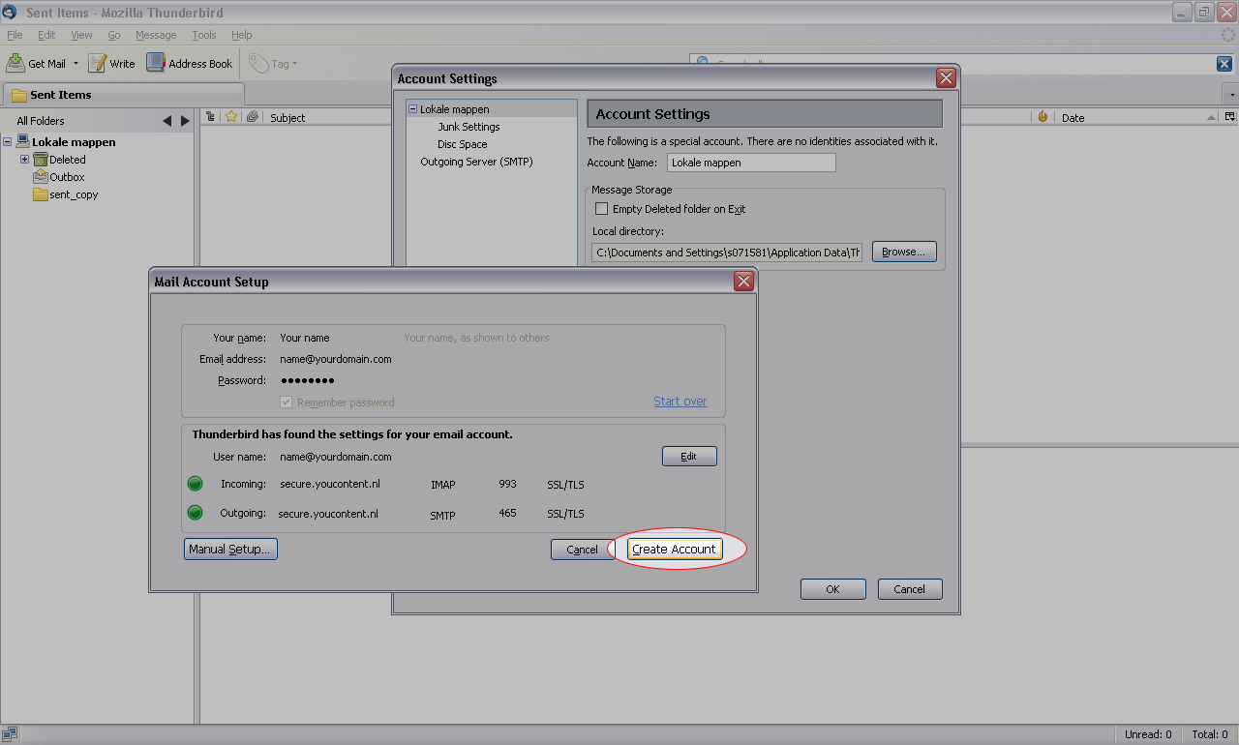Select Junk Settings in account tree
This screenshot has width=1239, height=745.
468,127
